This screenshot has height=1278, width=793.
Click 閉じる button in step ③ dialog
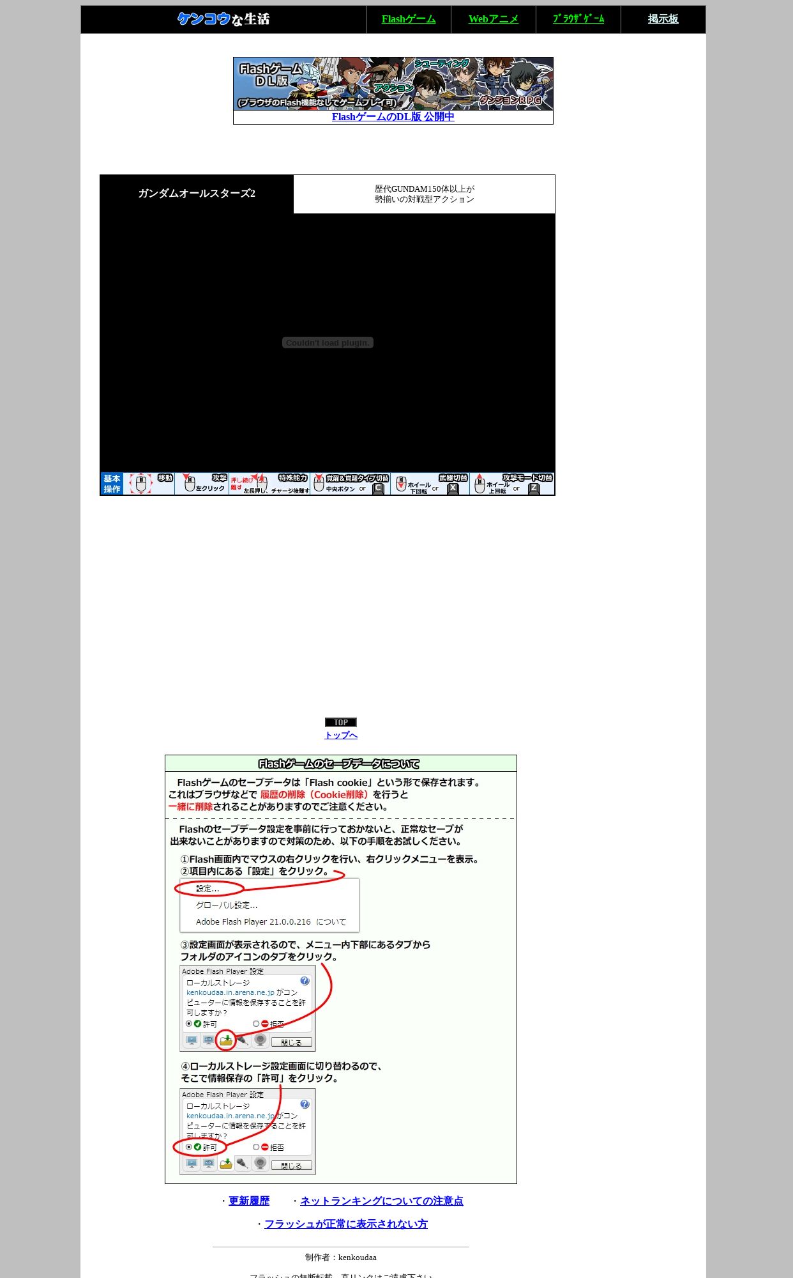(292, 1042)
